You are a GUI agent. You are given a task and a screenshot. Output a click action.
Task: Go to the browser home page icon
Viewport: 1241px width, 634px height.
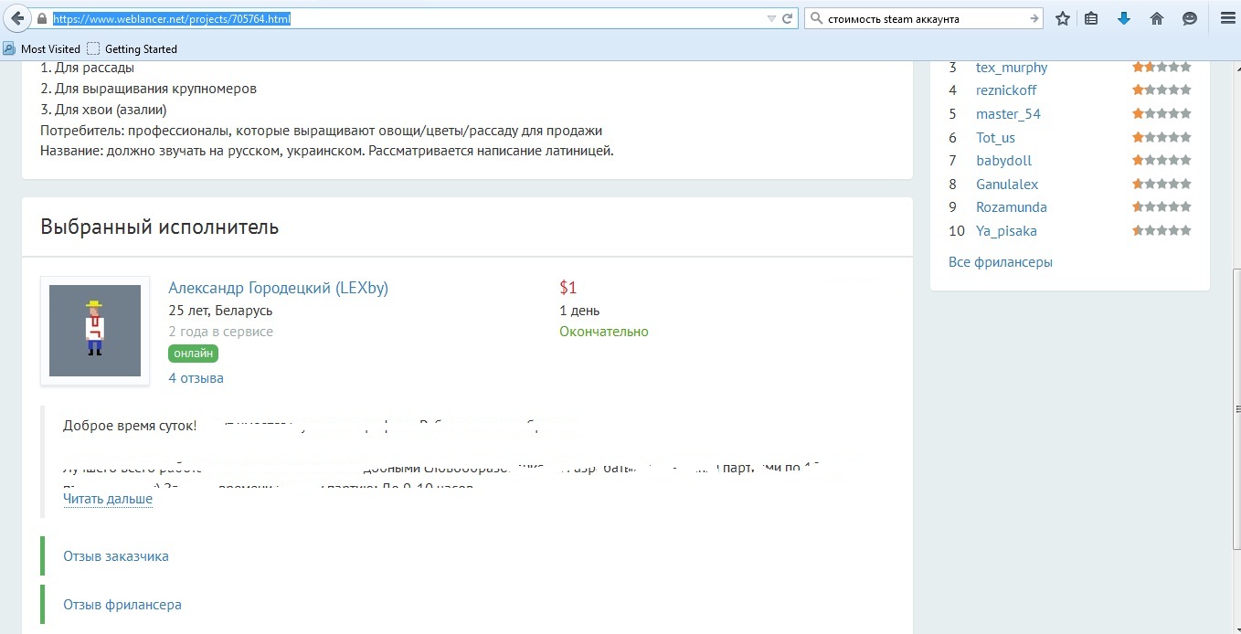click(x=1157, y=18)
